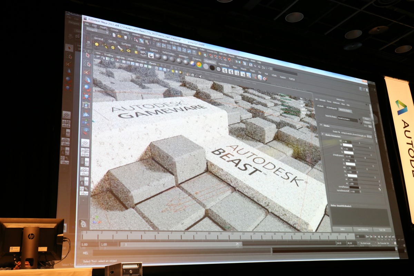414x276 pixels.
Task: Open the Create menu
Action: point(114,30)
